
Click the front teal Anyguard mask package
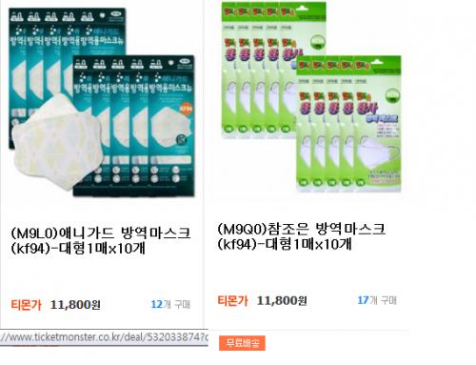pos(170,127)
